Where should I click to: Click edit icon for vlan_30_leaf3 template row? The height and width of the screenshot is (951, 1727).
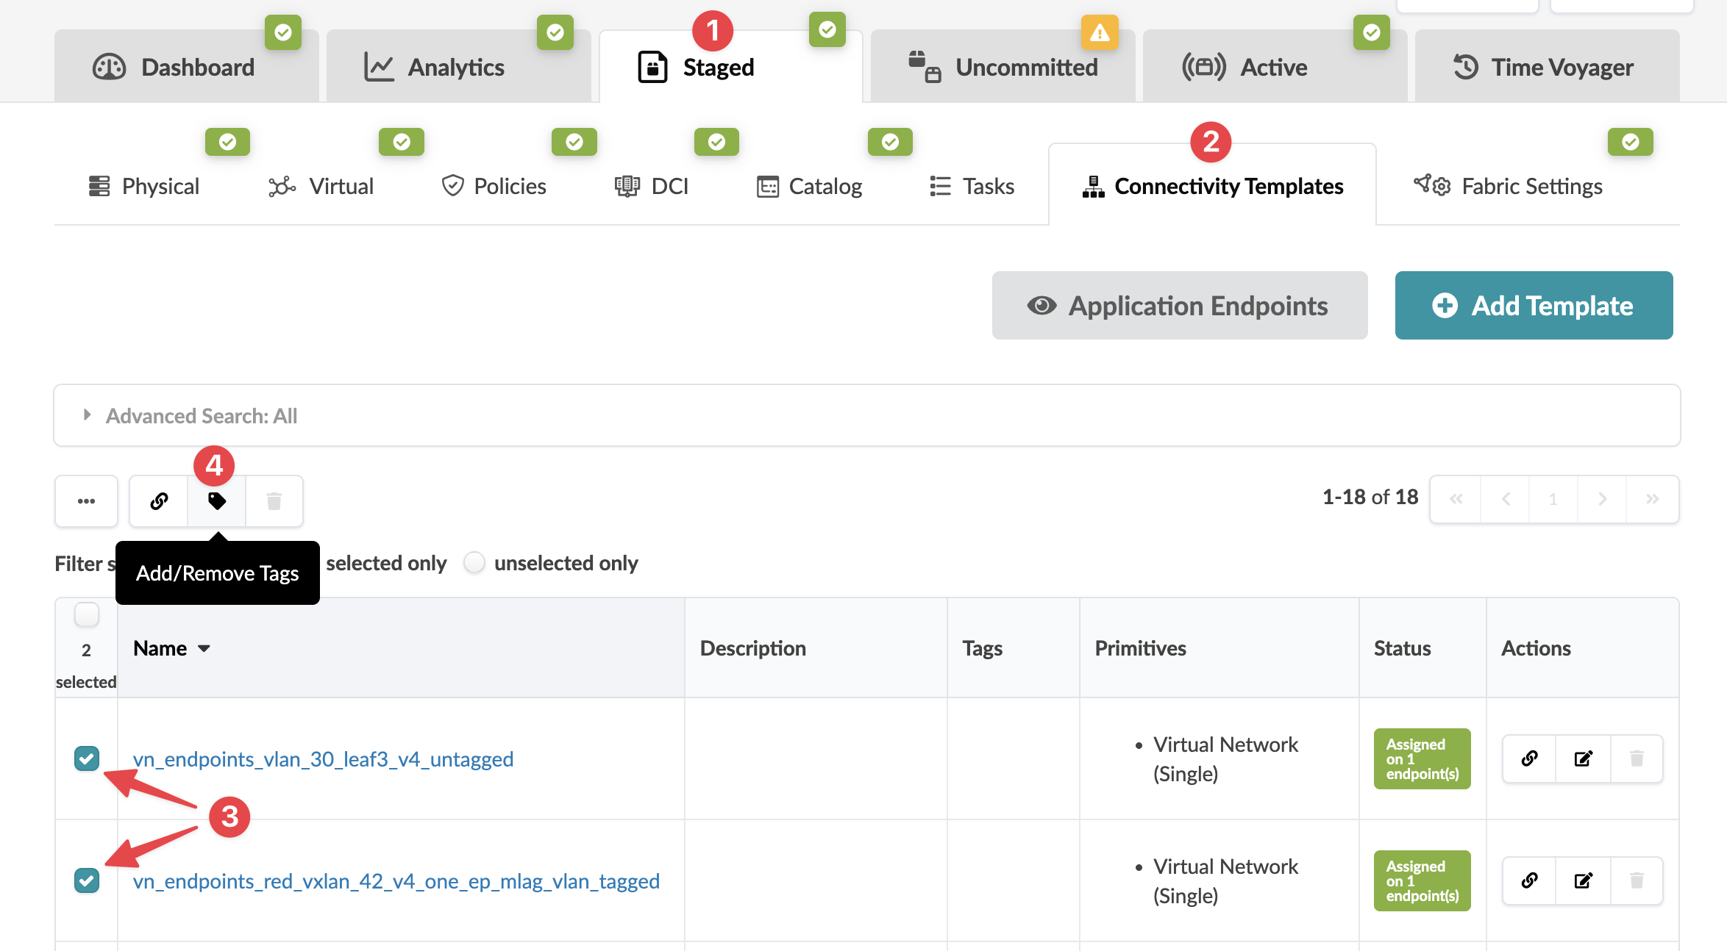(x=1583, y=758)
